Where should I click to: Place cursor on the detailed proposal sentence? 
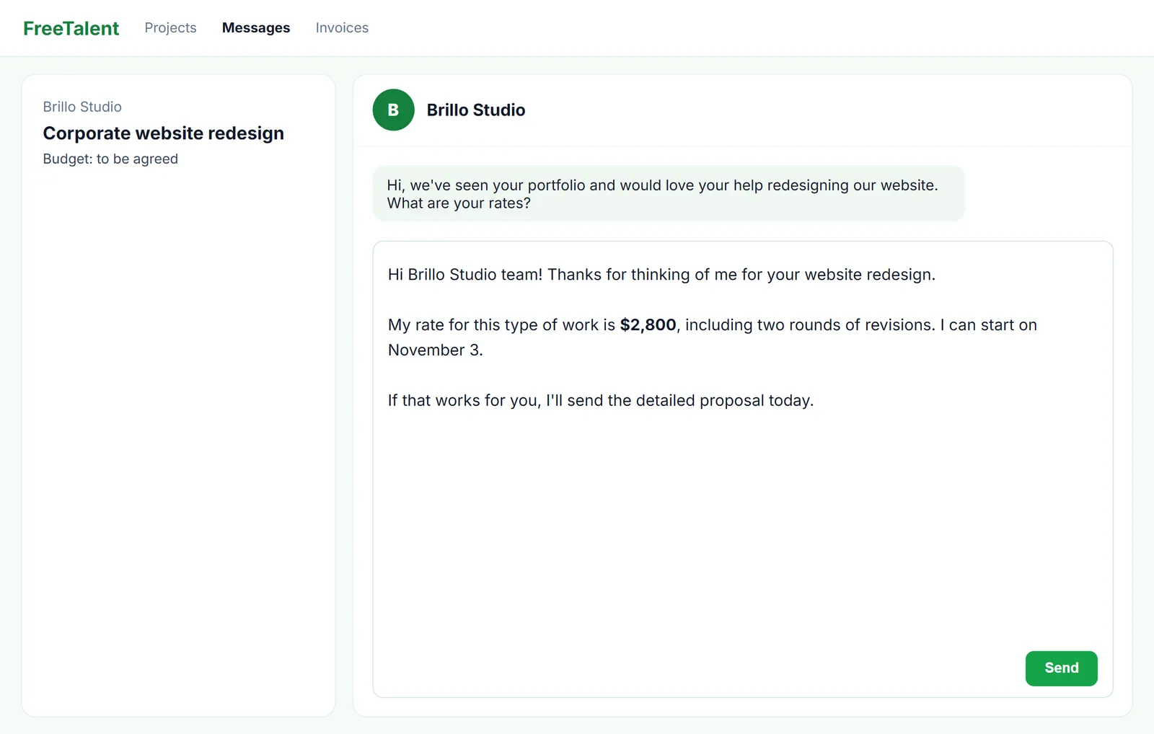[601, 401]
